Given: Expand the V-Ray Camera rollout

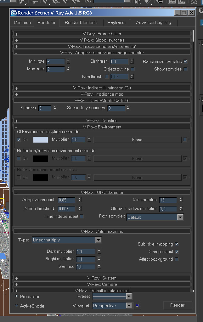Looking at the screenshot, I should point(102,285).
